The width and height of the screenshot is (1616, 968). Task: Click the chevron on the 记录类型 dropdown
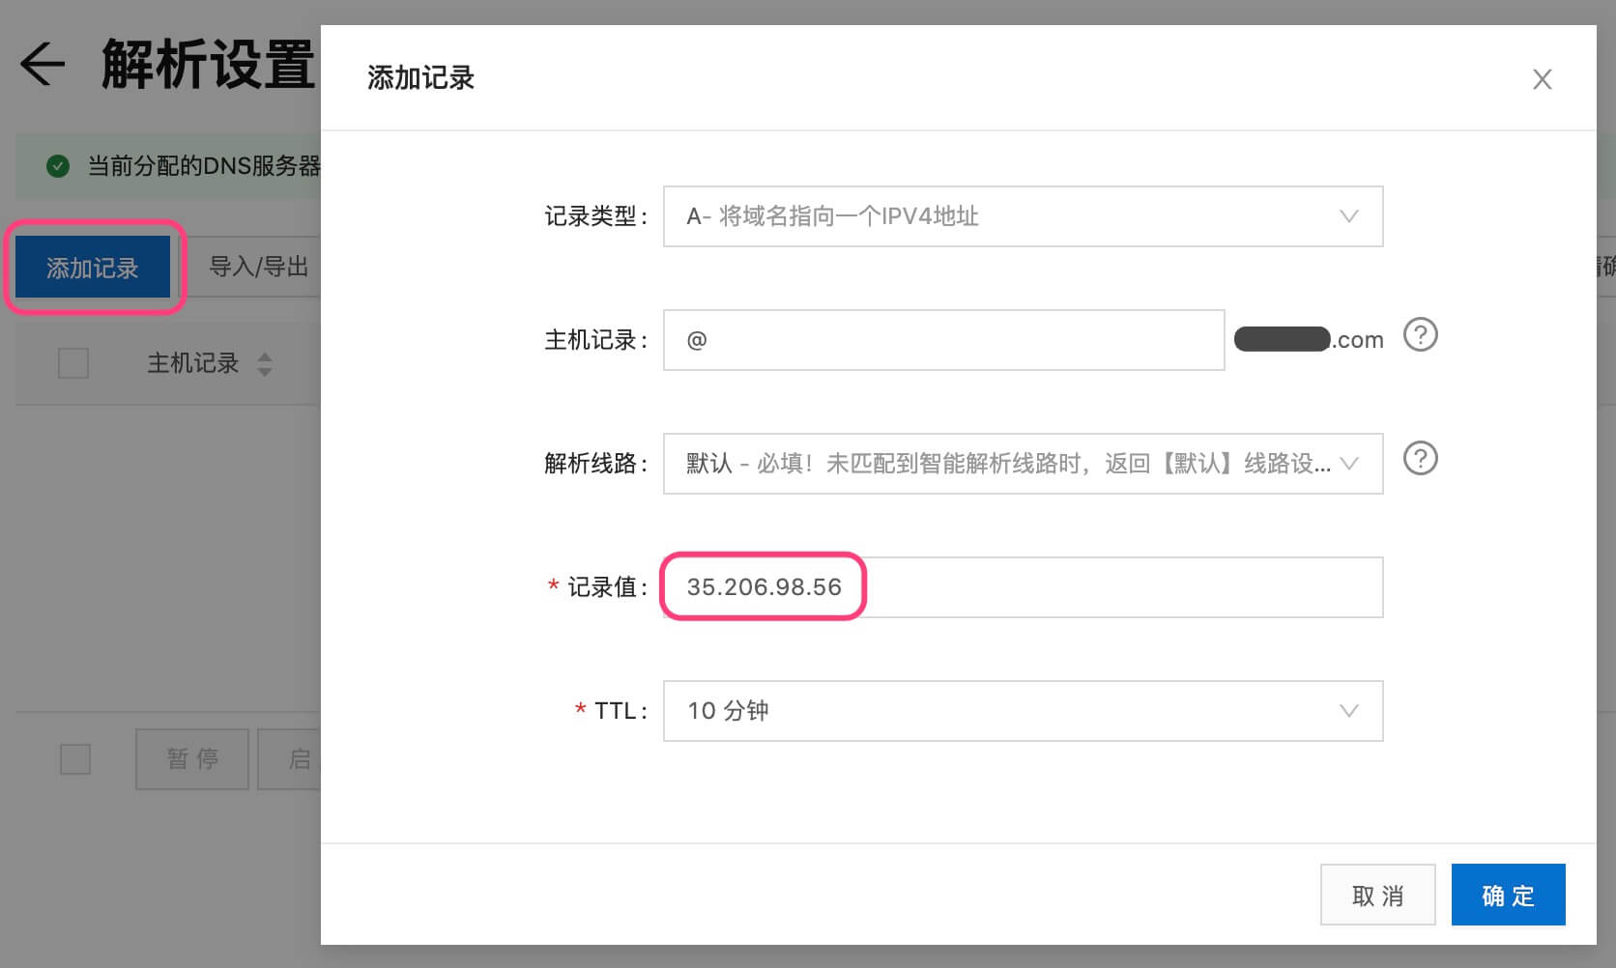tap(1349, 216)
